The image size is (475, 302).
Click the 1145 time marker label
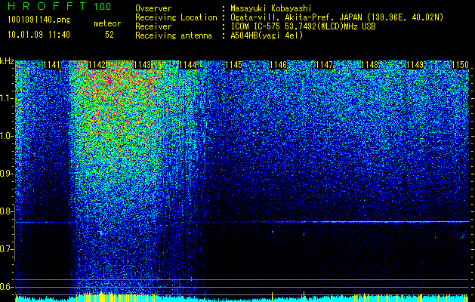pyautogui.click(x=233, y=65)
